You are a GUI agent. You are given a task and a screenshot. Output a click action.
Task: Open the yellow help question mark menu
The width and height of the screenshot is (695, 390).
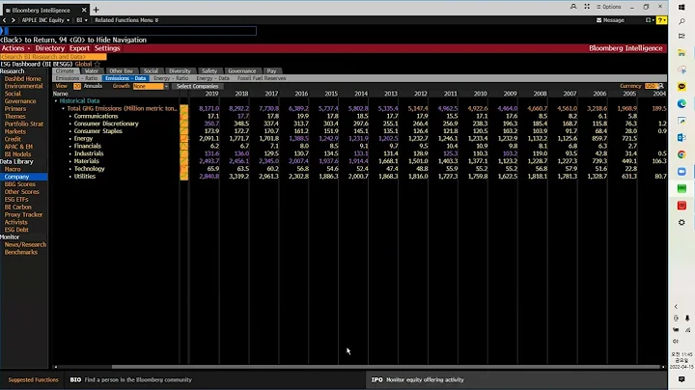tap(661, 20)
